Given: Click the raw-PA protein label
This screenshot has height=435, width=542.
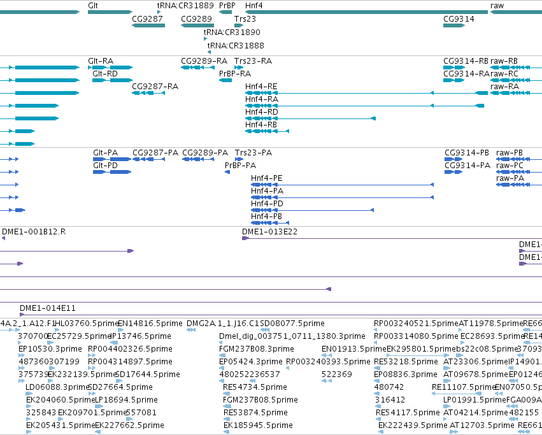Looking at the screenshot, I should (510, 178).
